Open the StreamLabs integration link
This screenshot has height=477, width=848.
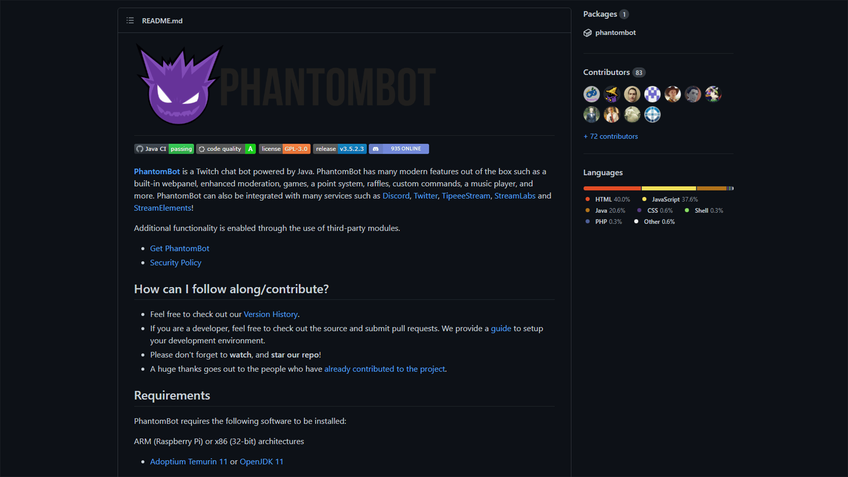[x=515, y=196]
